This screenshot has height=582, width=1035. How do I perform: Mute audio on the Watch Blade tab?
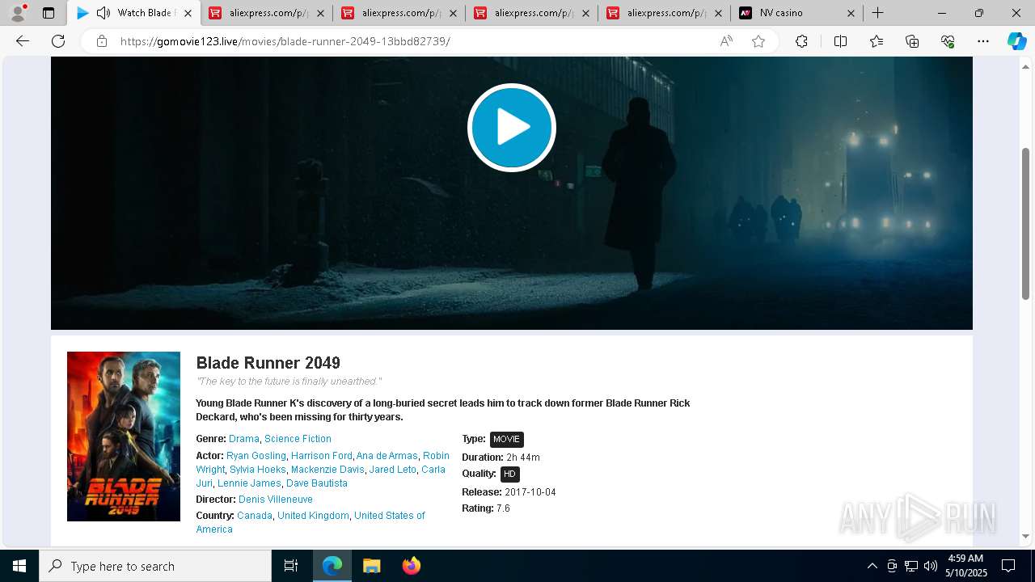pyautogui.click(x=103, y=13)
